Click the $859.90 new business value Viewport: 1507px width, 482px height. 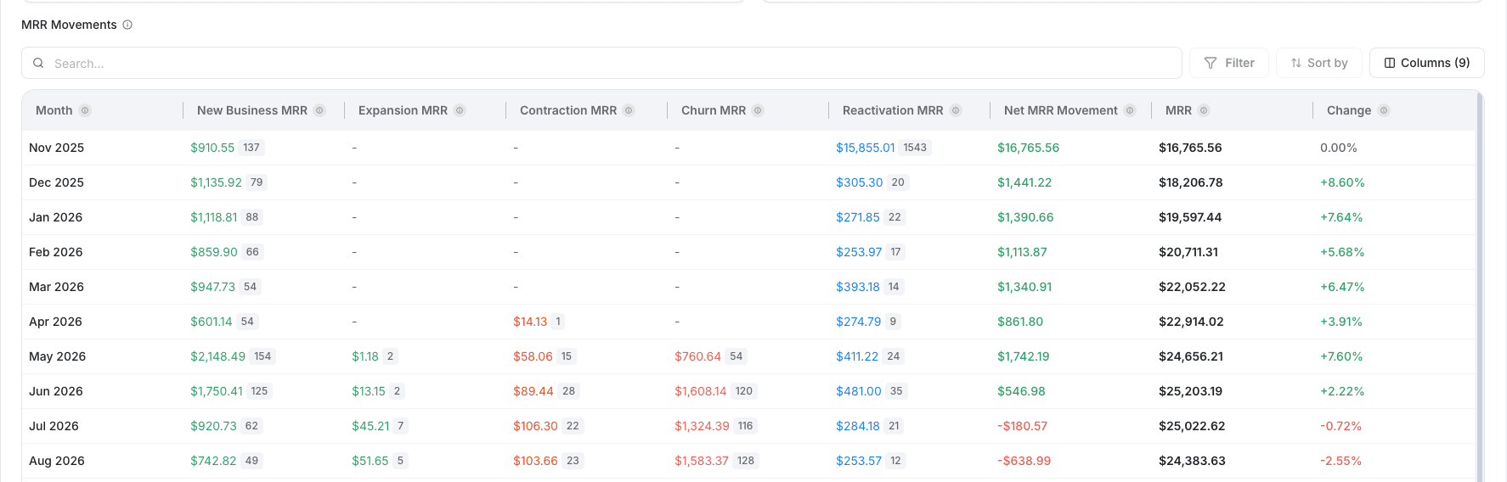(x=214, y=252)
